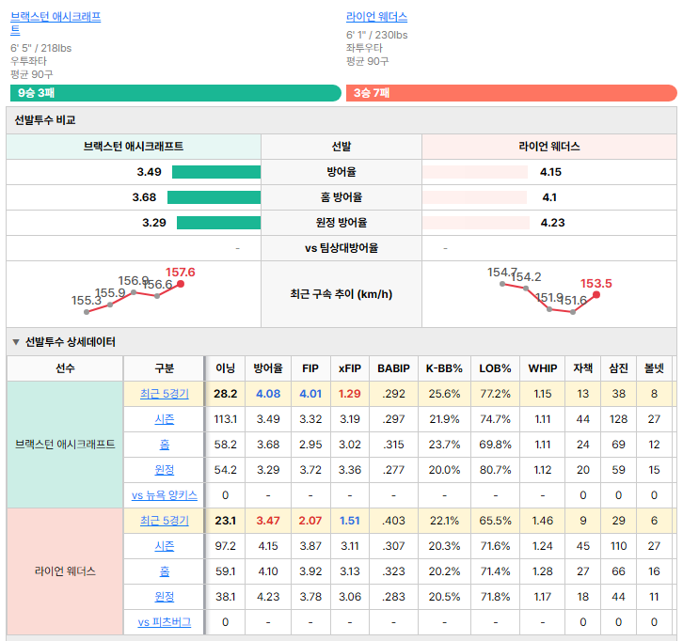Click the 라이언 웨더스 comparison column header
This screenshot has height=641, width=683.
click(548, 147)
